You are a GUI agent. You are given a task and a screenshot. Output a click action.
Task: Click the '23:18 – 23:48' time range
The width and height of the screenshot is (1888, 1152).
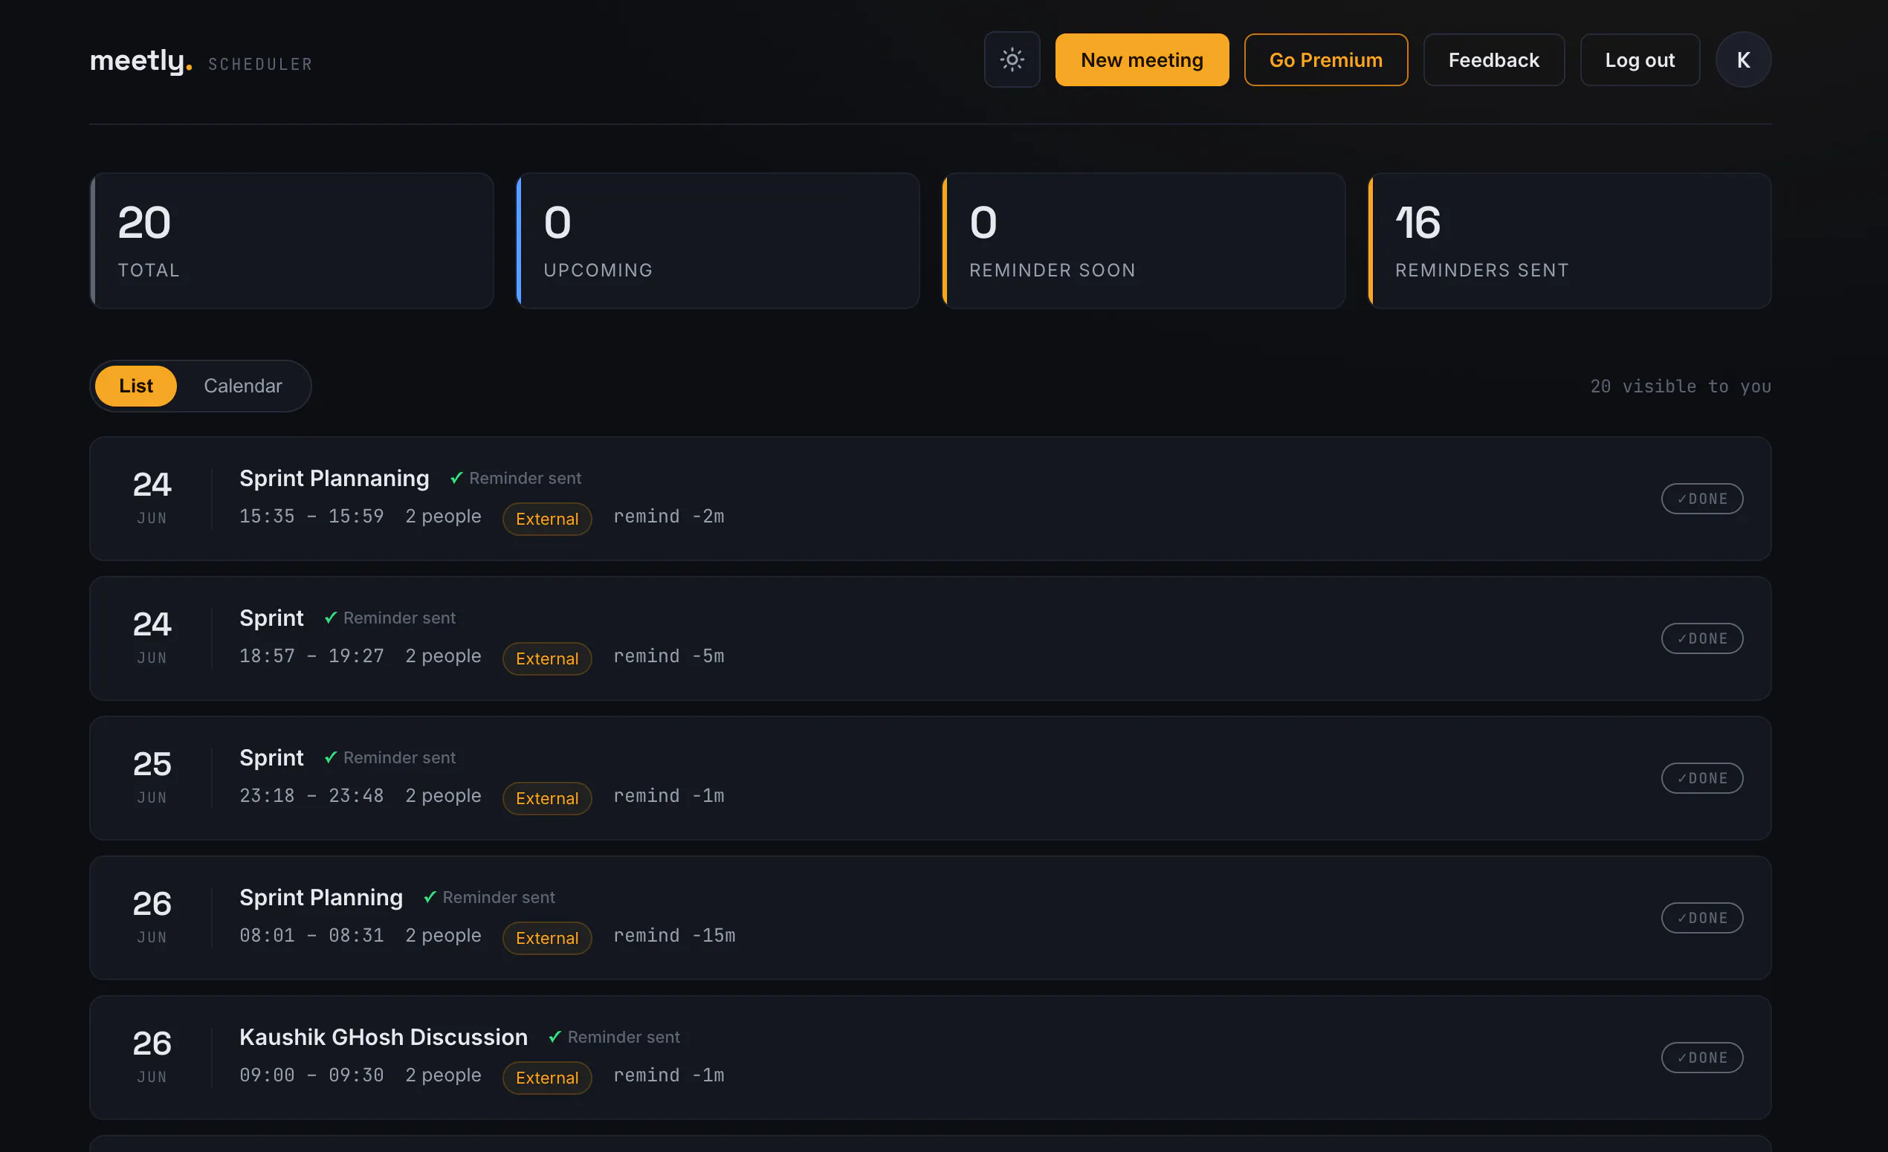tap(311, 796)
